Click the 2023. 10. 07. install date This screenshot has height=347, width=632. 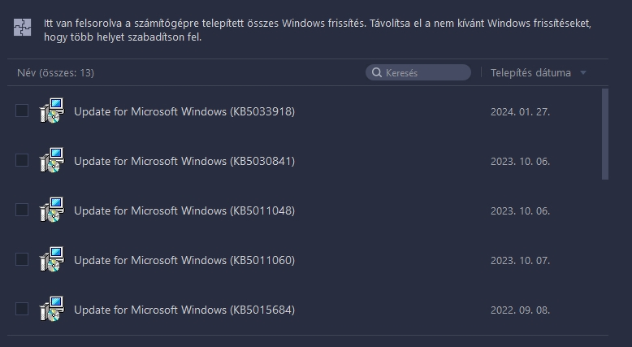click(520, 260)
